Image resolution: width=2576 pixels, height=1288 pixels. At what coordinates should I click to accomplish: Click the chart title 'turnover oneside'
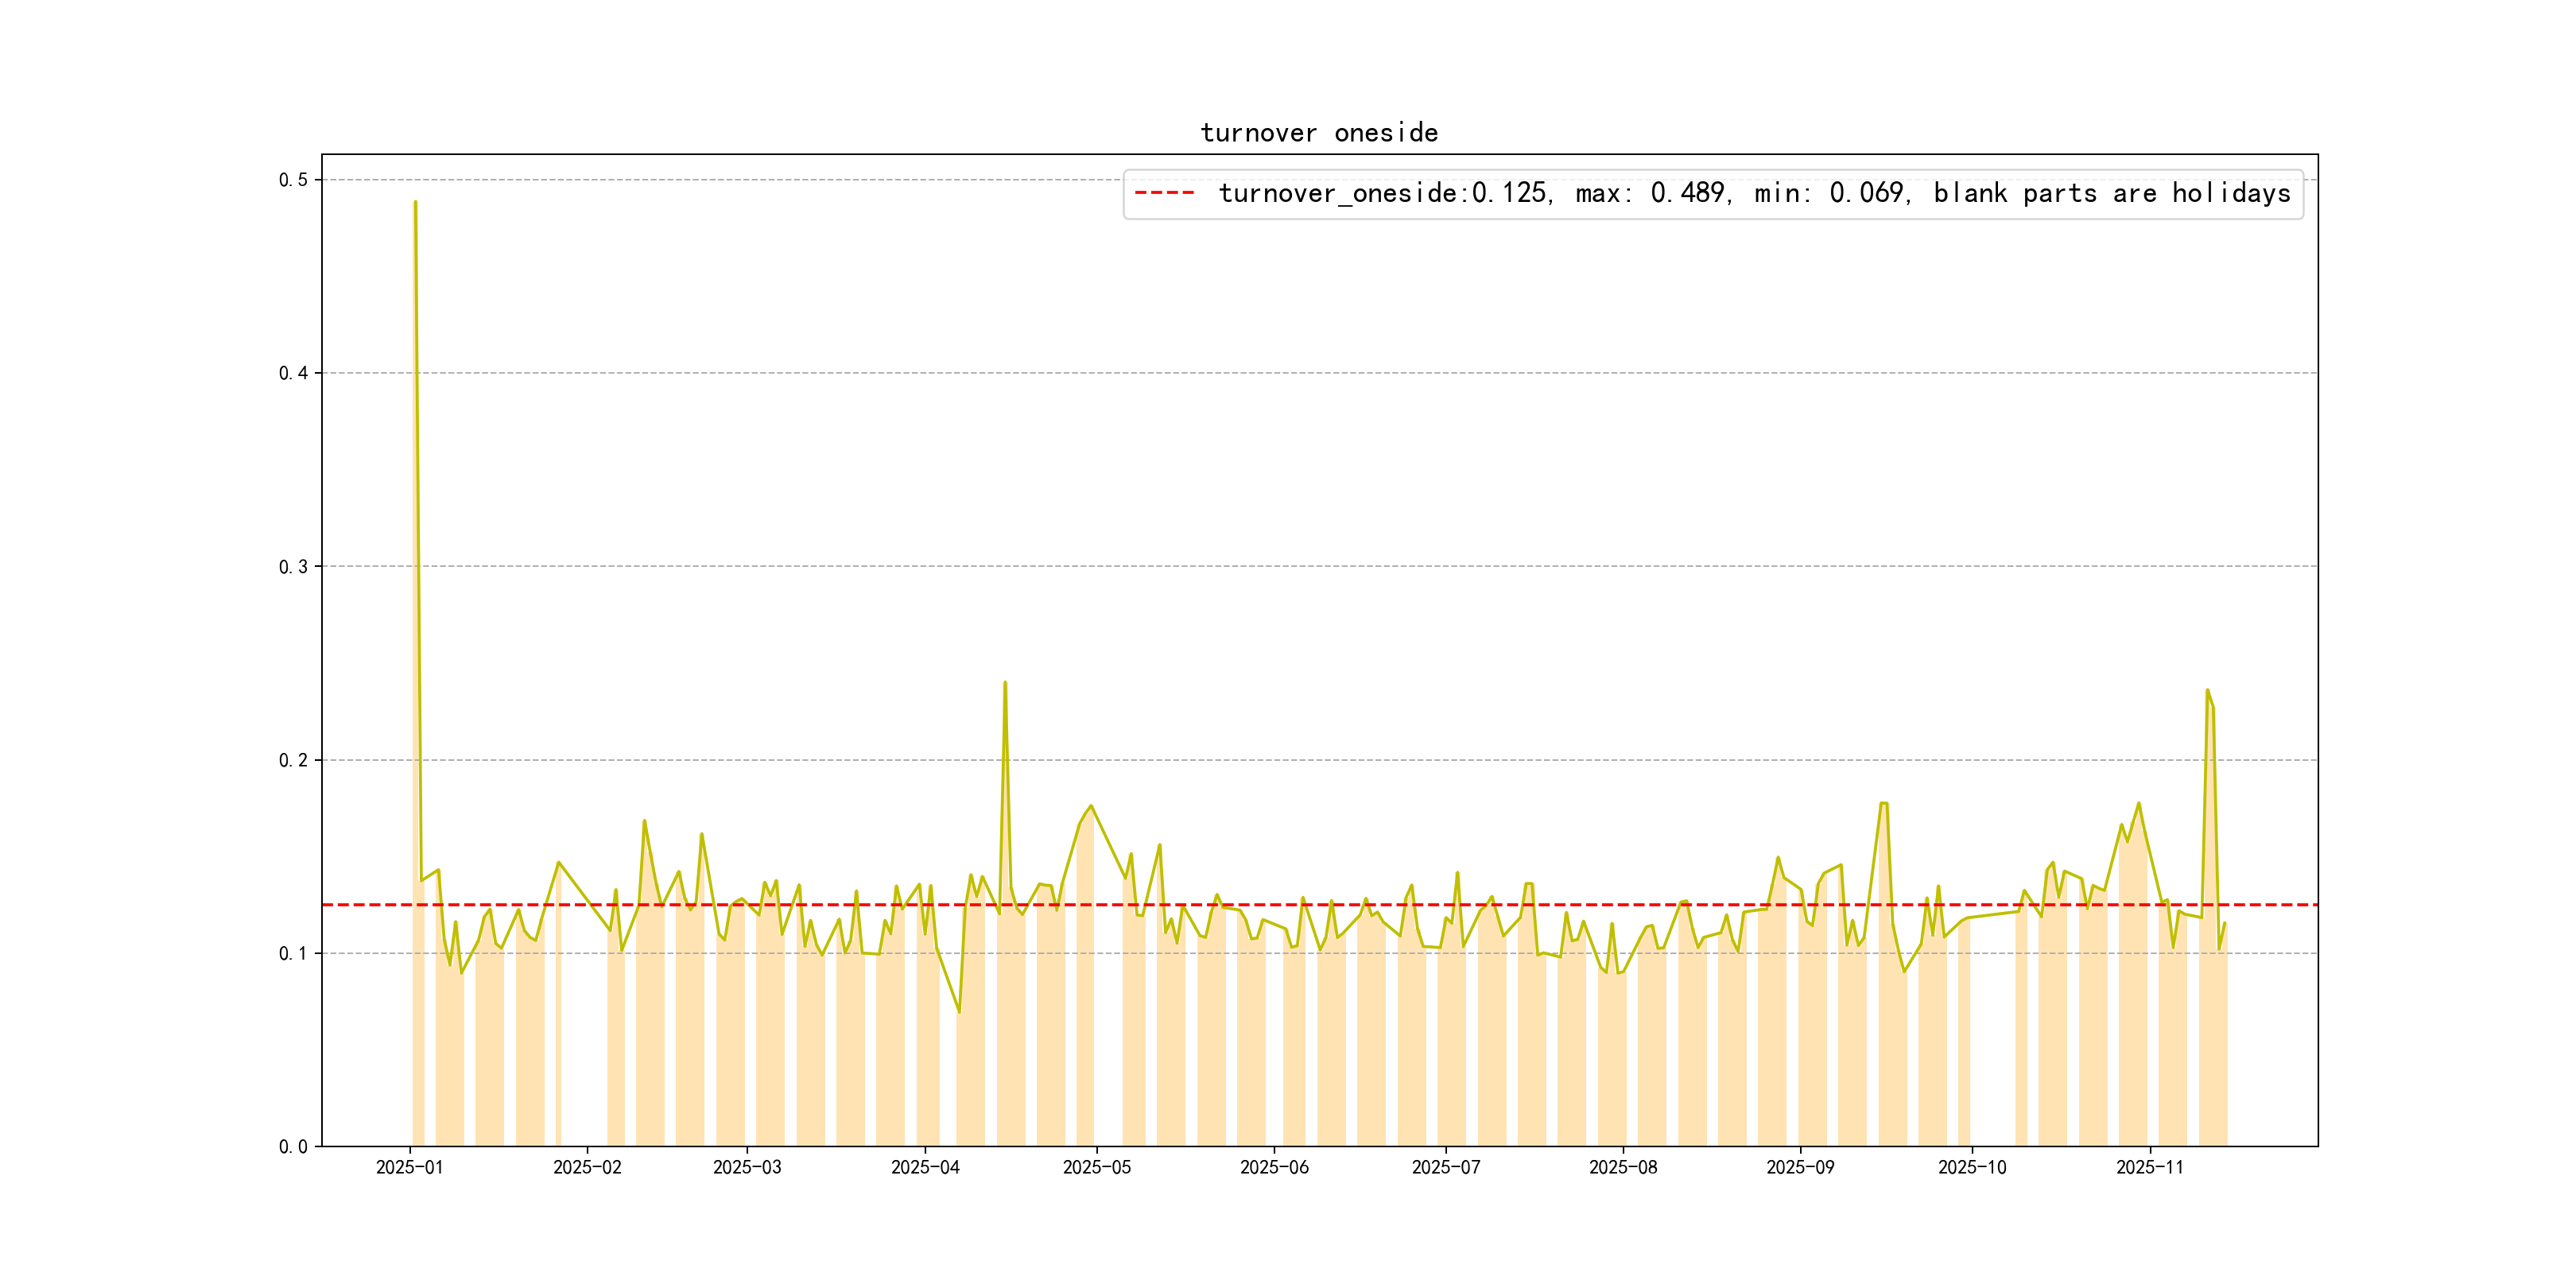tap(1319, 133)
